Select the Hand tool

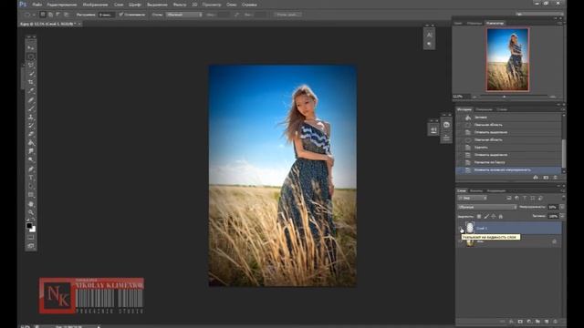[x=31, y=204]
